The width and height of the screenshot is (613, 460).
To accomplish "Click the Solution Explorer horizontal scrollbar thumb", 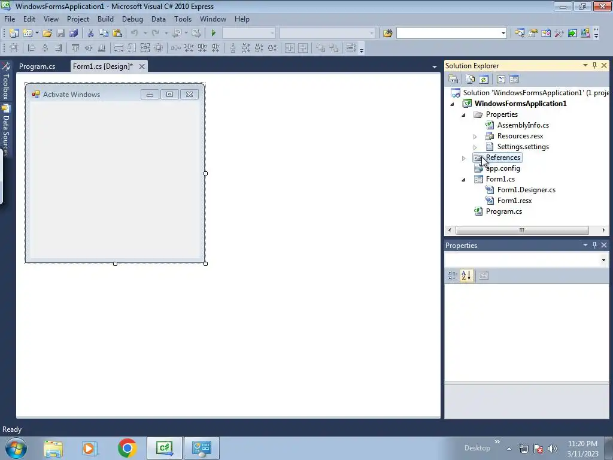I will pos(522,230).
